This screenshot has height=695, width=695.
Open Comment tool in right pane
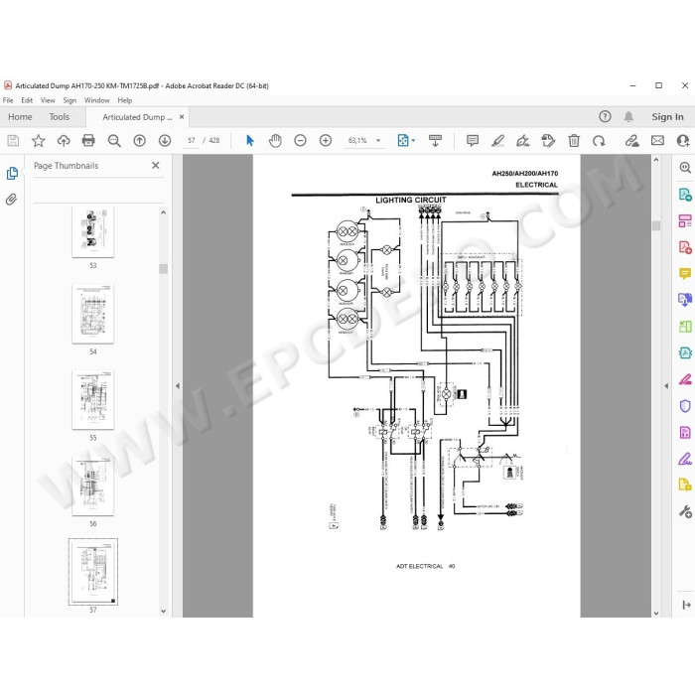pos(685,273)
